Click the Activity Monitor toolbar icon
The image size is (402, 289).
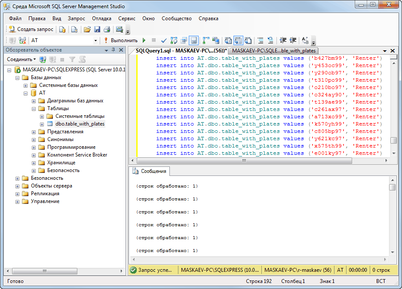click(x=120, y=29)
